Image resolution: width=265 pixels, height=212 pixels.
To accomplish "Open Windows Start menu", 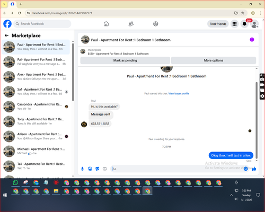I will click(x=5, y=195).
